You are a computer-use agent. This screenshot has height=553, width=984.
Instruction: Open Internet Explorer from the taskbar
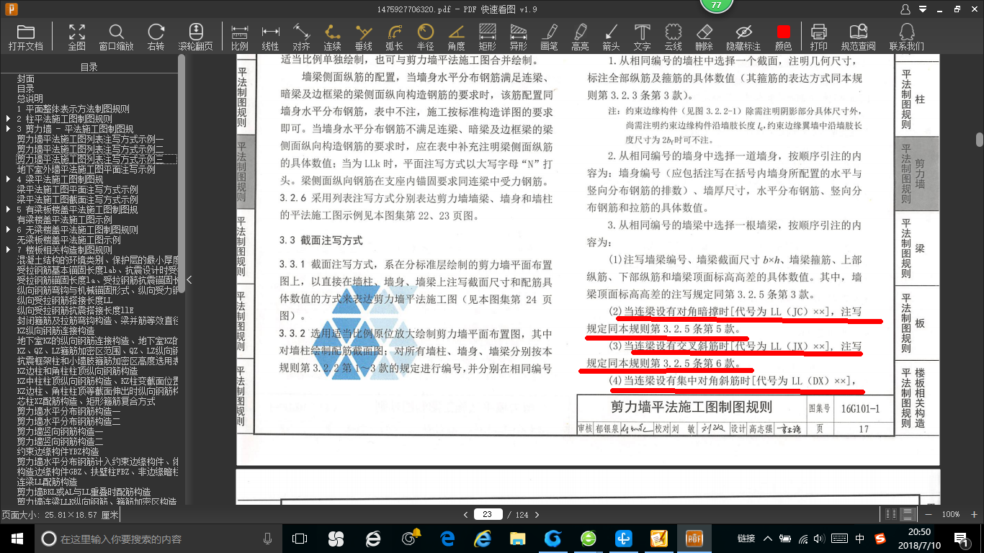click(x=483, y=538)
